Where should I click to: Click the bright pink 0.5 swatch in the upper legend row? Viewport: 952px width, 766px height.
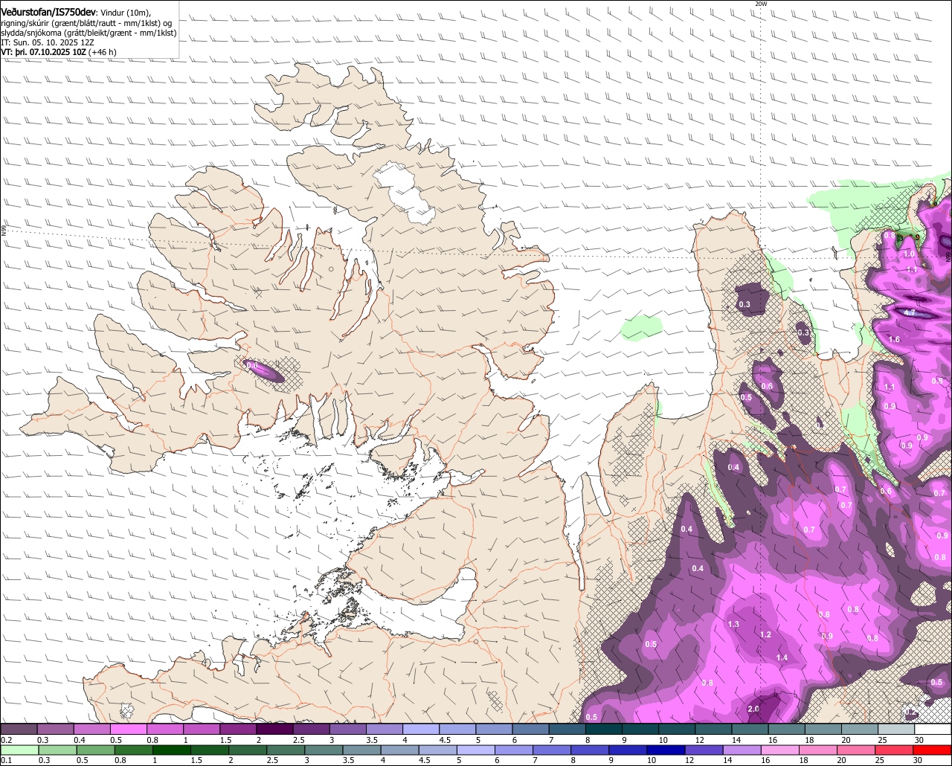(129, 730)
